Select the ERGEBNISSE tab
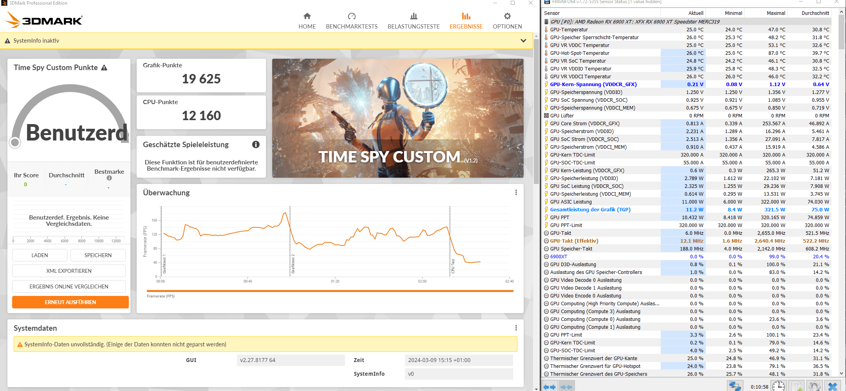The image size is (846, 391). tap(466, 21)
